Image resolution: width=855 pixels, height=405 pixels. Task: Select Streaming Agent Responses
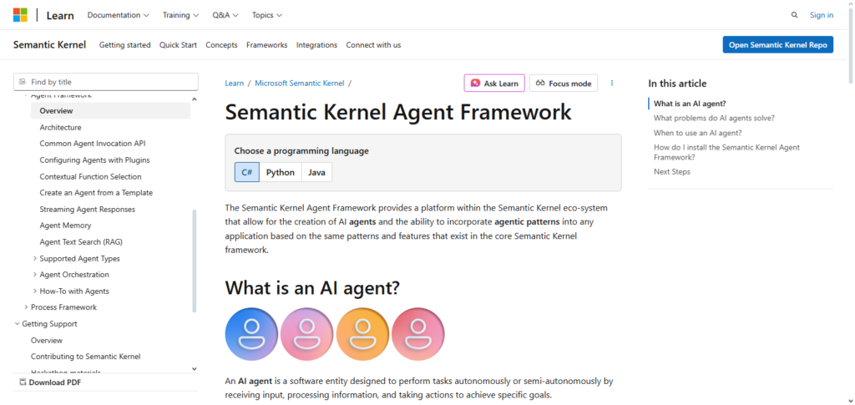click(87, 210)
